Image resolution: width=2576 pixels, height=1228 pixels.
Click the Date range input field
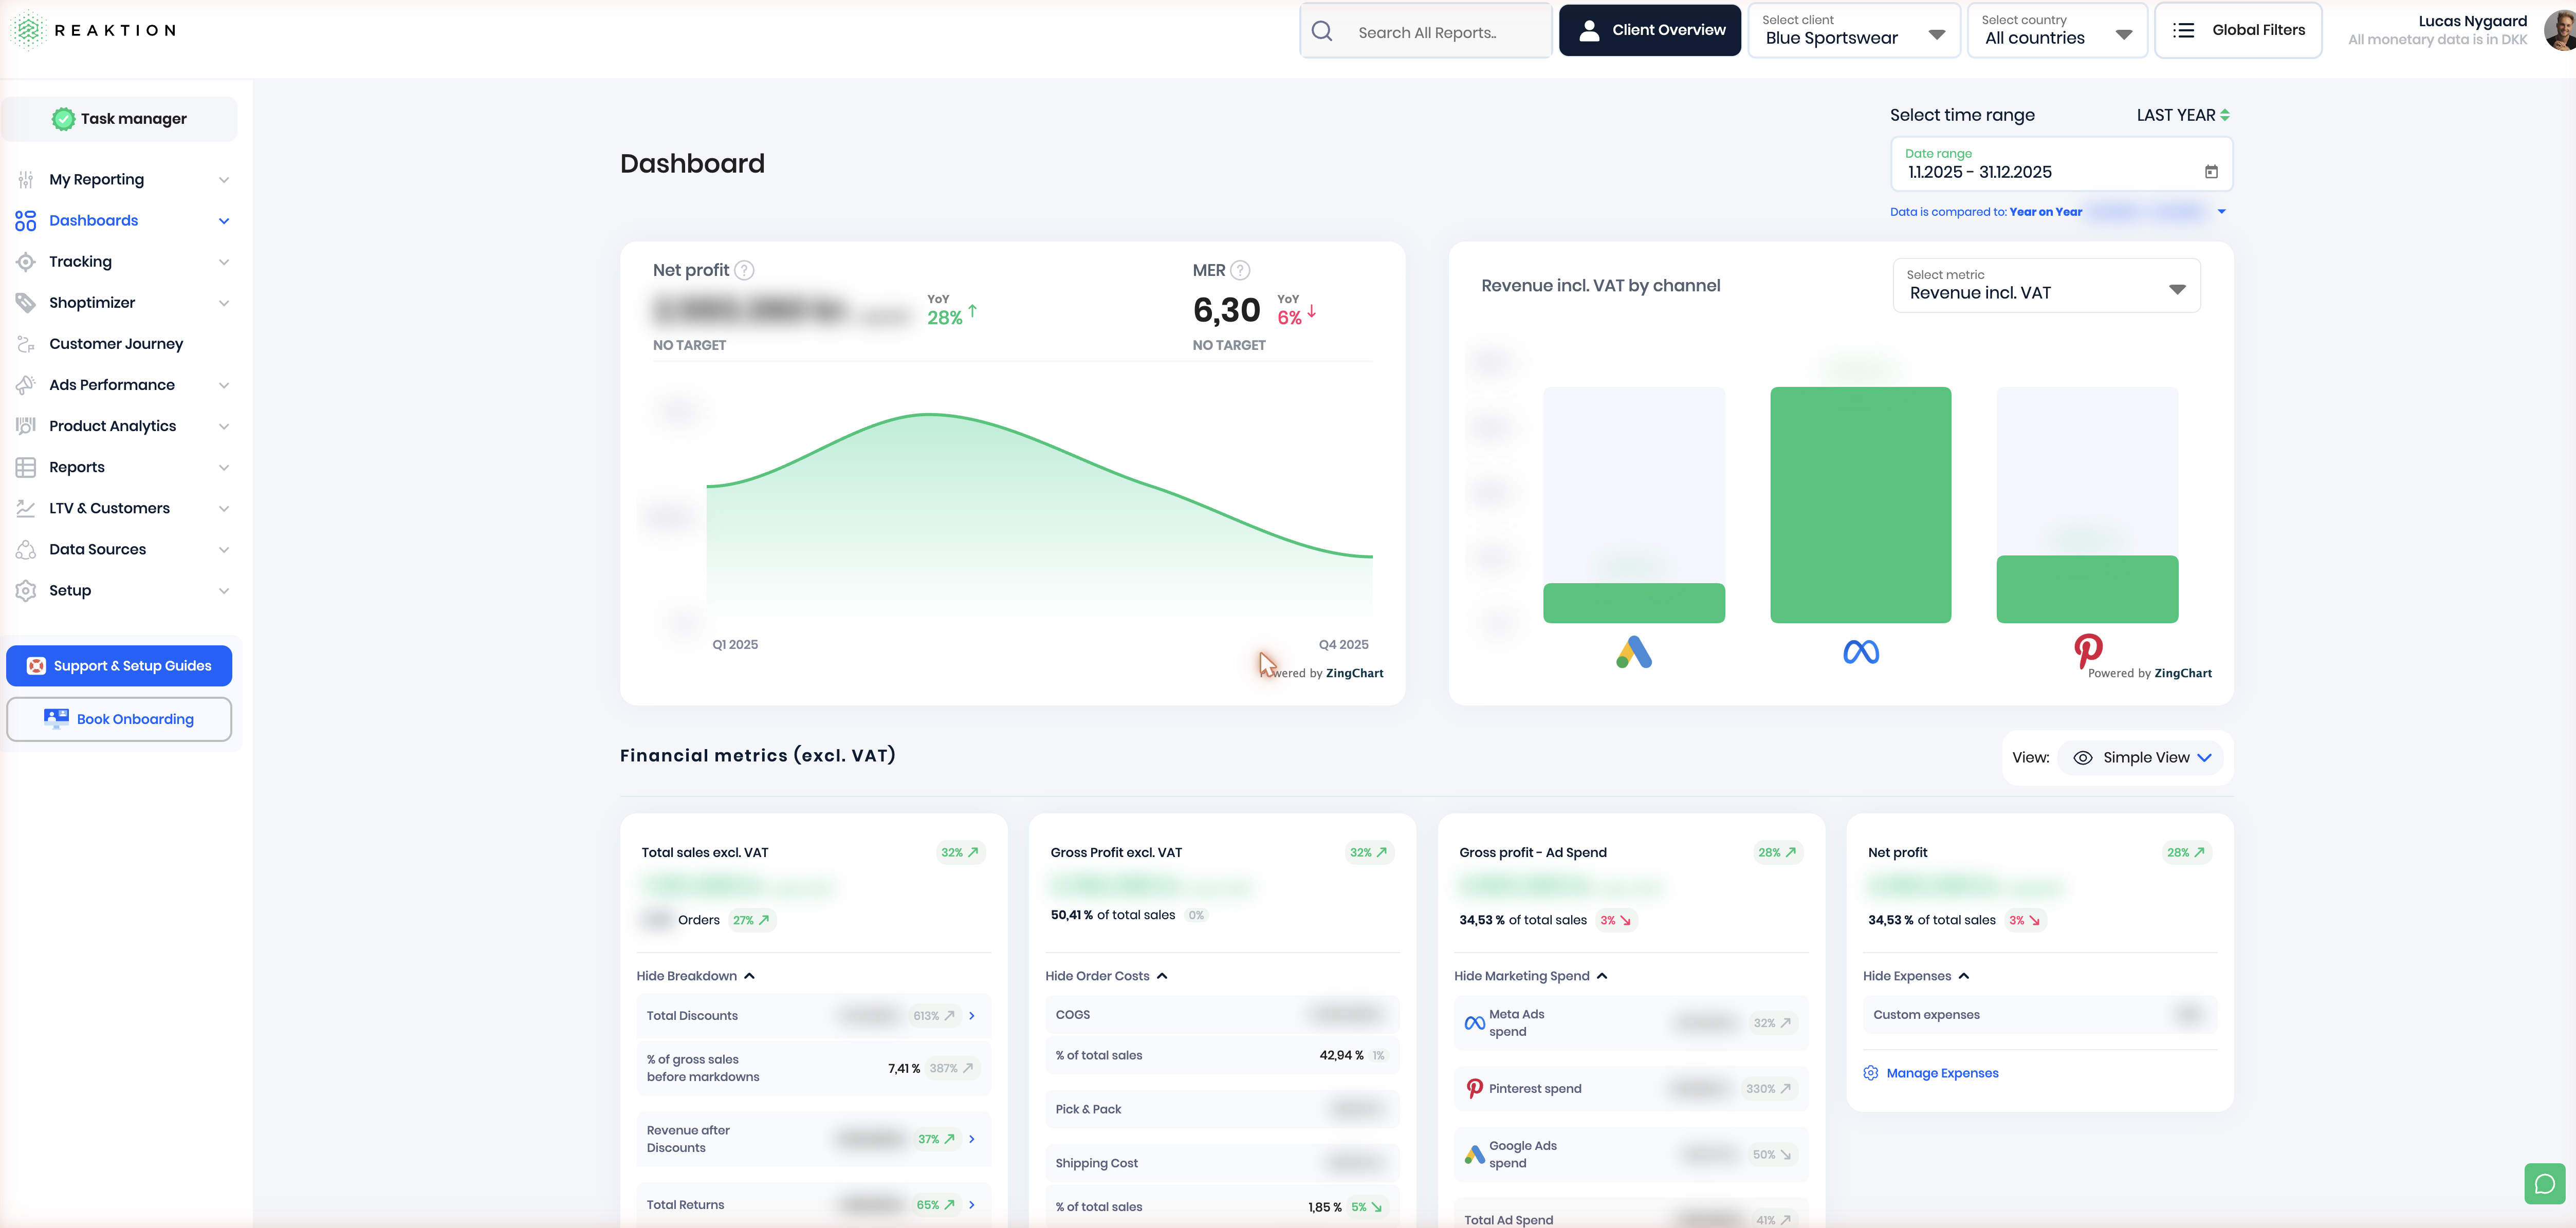click(x=2061, y=164)
